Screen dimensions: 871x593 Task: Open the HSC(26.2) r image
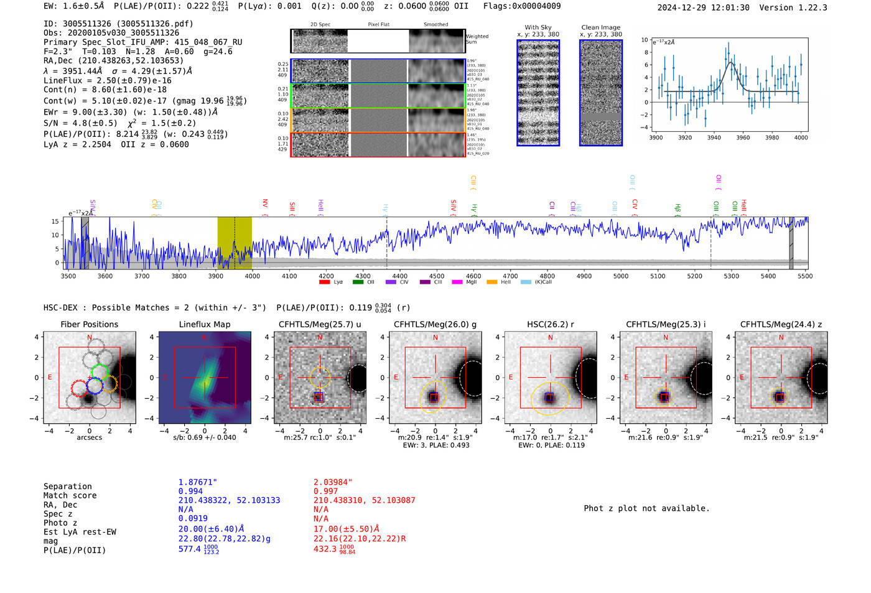(x=551, y=378)
